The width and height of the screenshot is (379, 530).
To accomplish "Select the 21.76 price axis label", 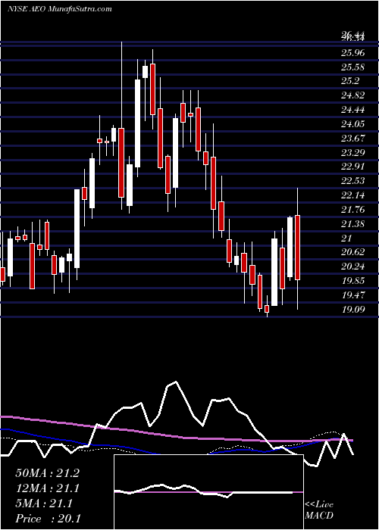I will tap(353, 210).
